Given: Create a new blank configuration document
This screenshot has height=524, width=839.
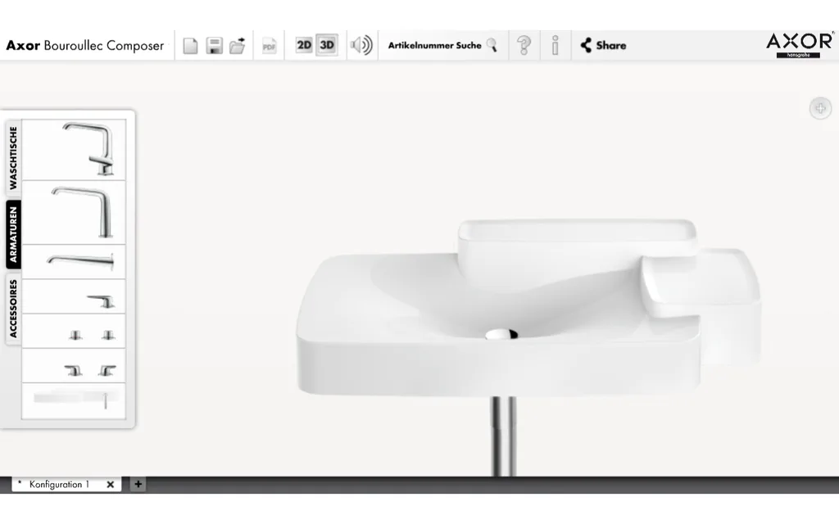Looking at the screenshot, I should 190,46.
